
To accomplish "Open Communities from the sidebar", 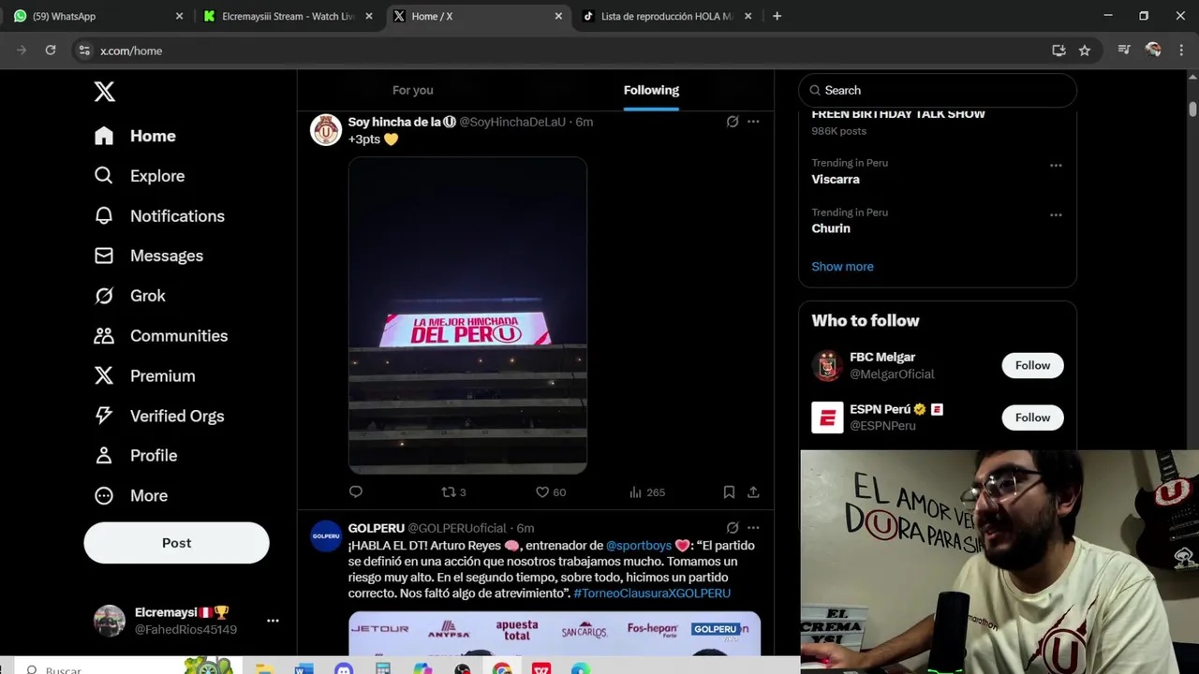I will [160, 336].
